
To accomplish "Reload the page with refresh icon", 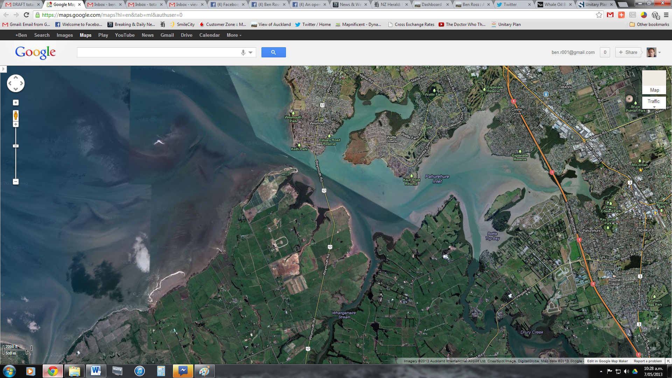I will pyautogui.click(x=26, y=15).
